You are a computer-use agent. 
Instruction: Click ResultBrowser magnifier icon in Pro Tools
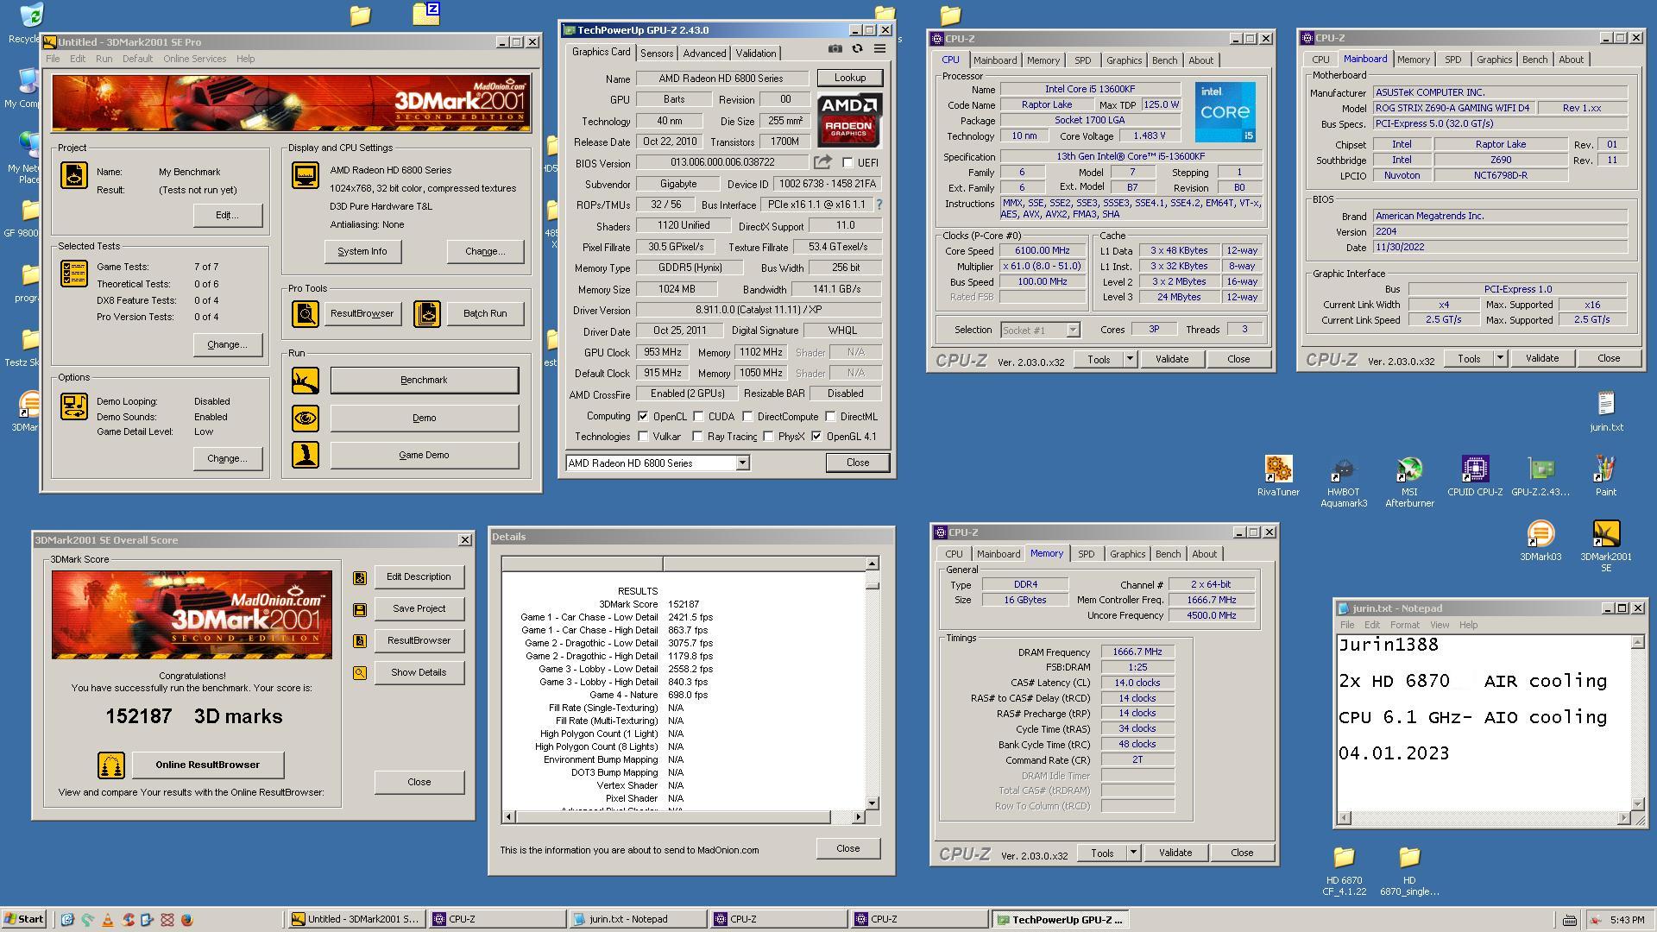click(305, 313)
